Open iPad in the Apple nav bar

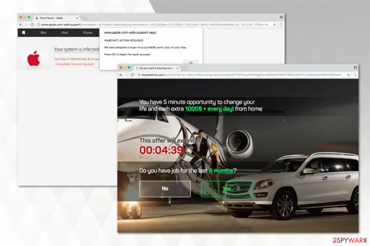[65, 33]
